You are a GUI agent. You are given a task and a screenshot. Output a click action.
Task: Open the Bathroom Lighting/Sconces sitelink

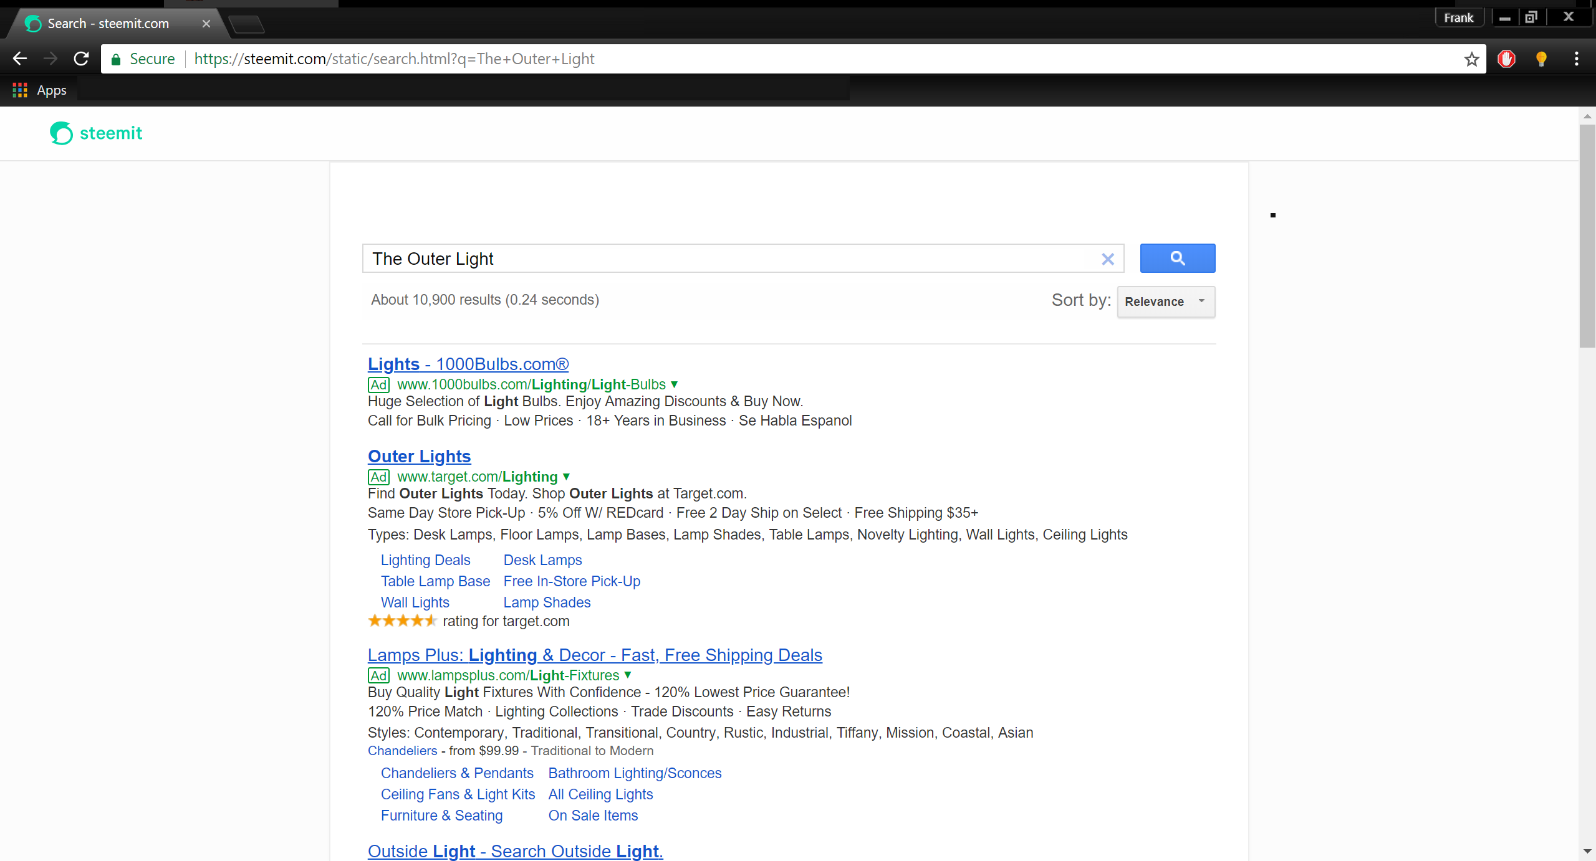tap(635, 773)
